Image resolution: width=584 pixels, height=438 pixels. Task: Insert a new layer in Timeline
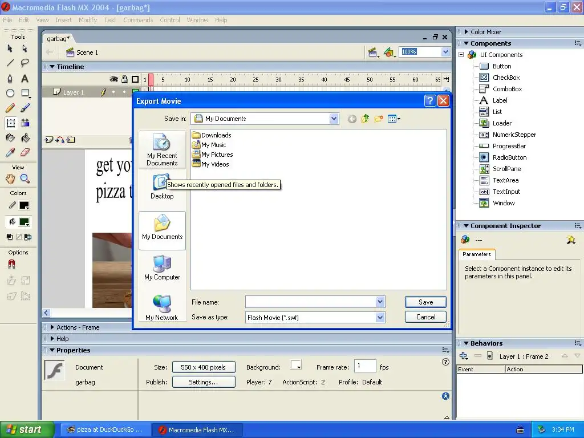click(x=48, y=140)
